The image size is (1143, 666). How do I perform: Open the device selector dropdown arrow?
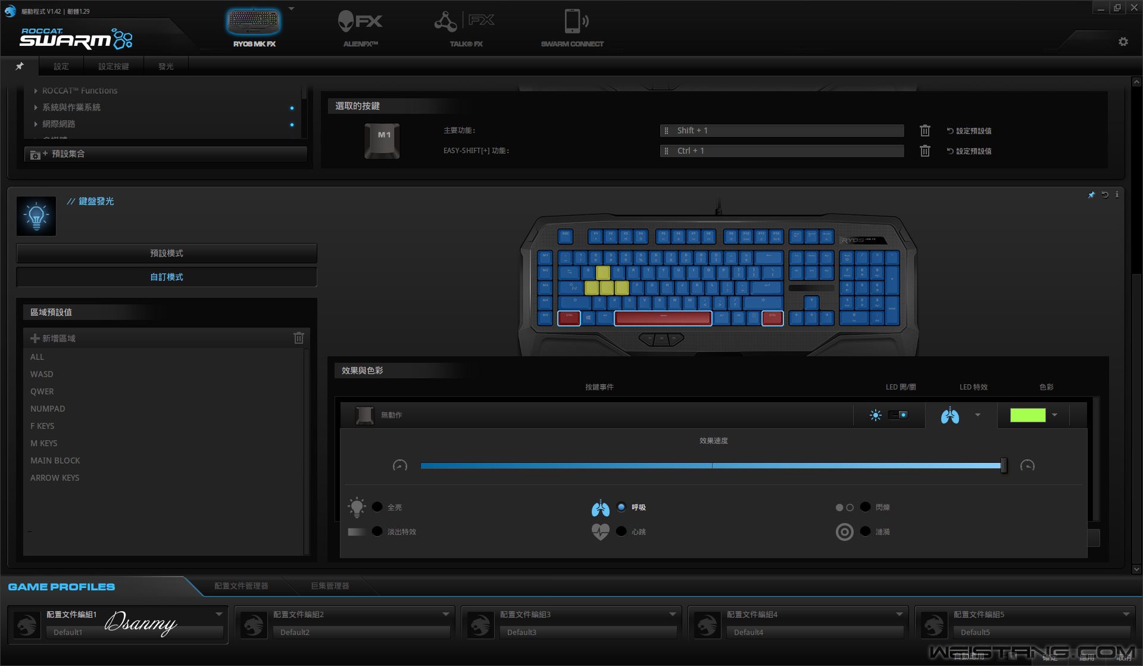[x=291, y=9]
